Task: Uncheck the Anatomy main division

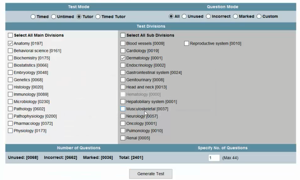Action: (x=10, y=43)
